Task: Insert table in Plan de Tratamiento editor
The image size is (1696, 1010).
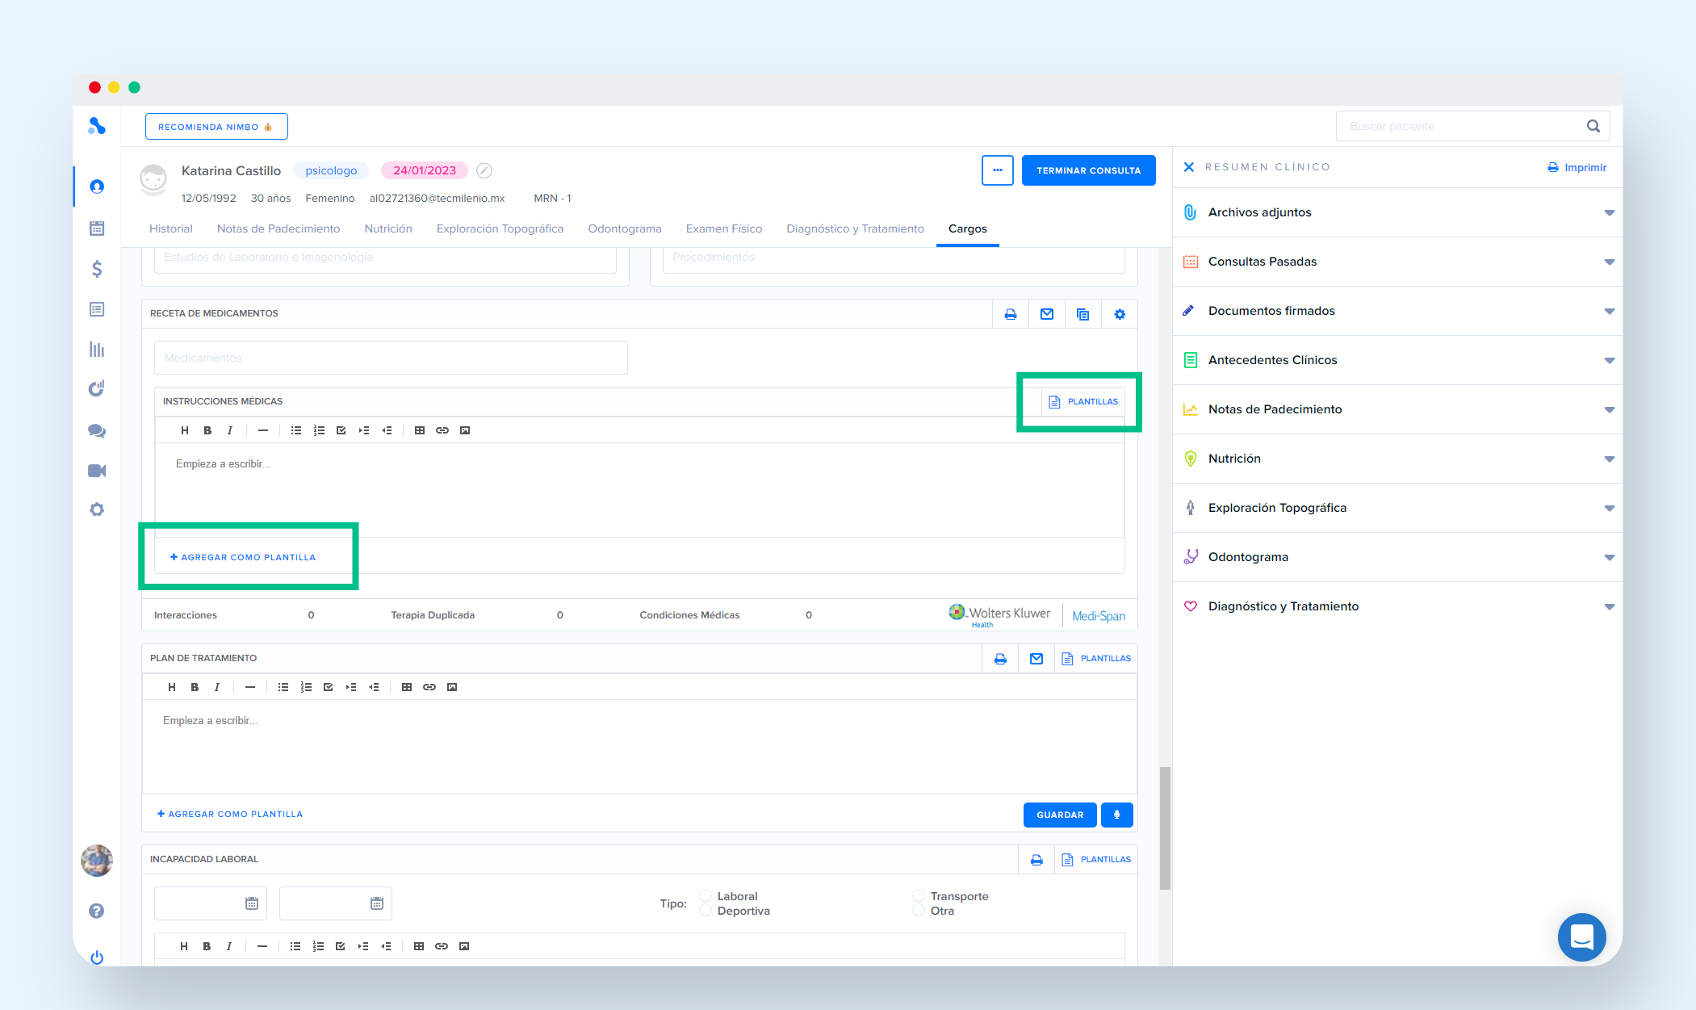Action: (x=407, y=687)
